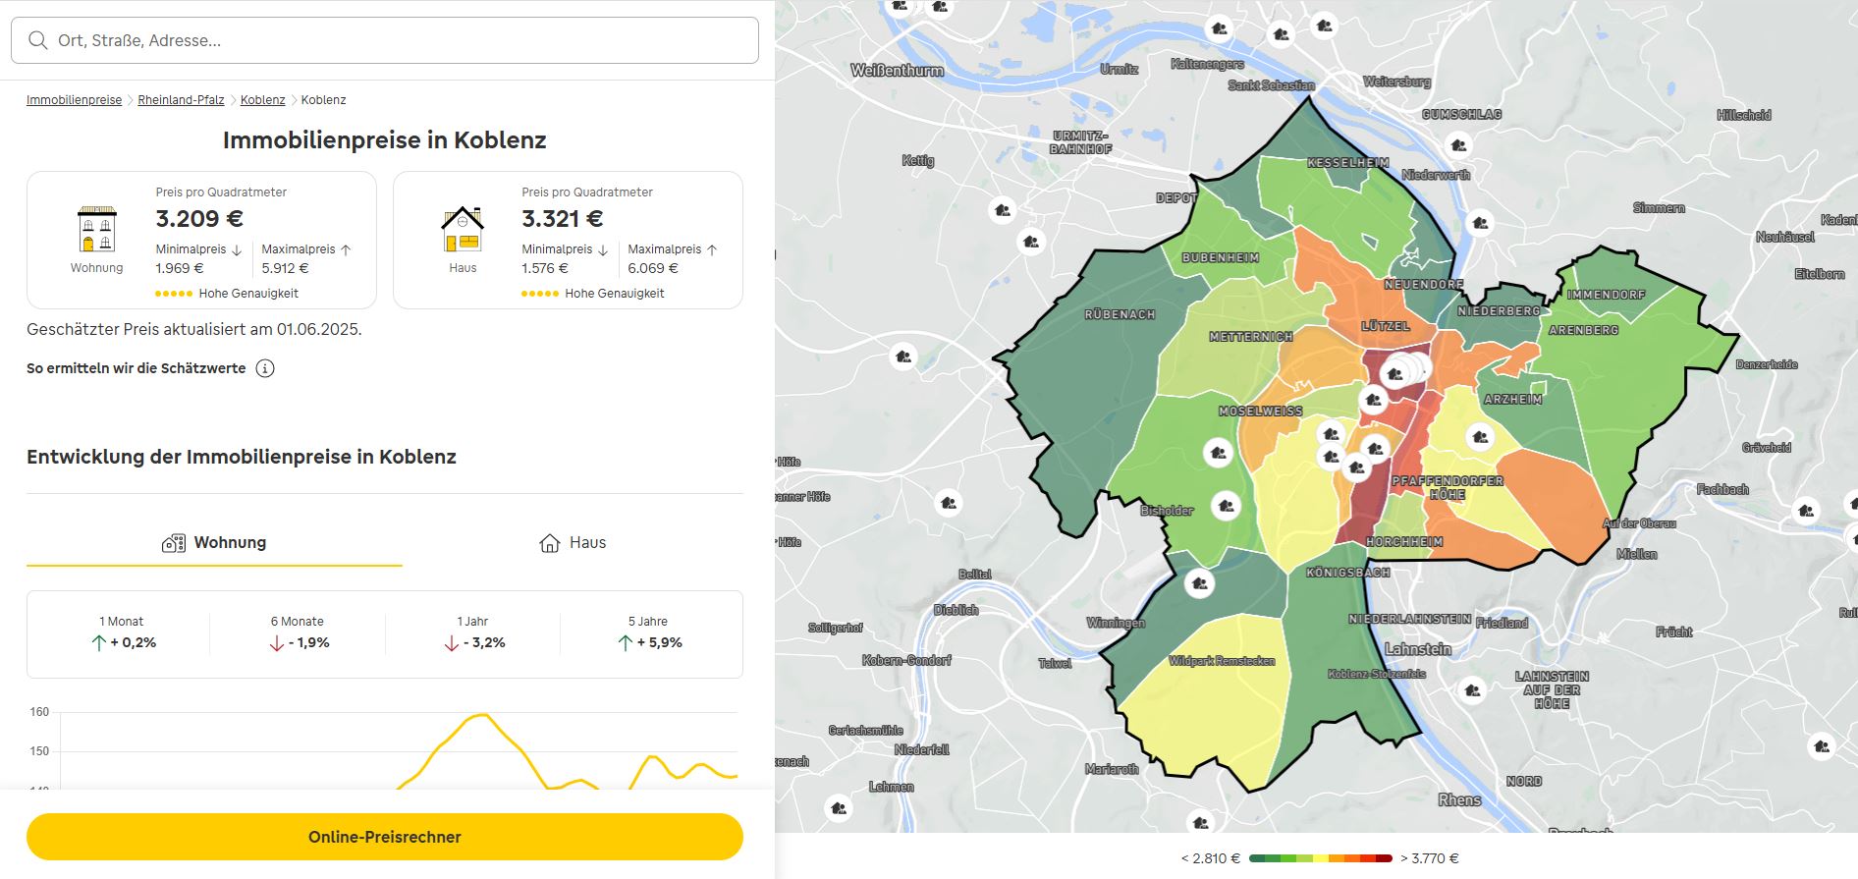The height and width of the screenshot is (879, 1858).
Task: Open the Immobilienpreise breadcrumb link
Action: click(x=74, y=100)
